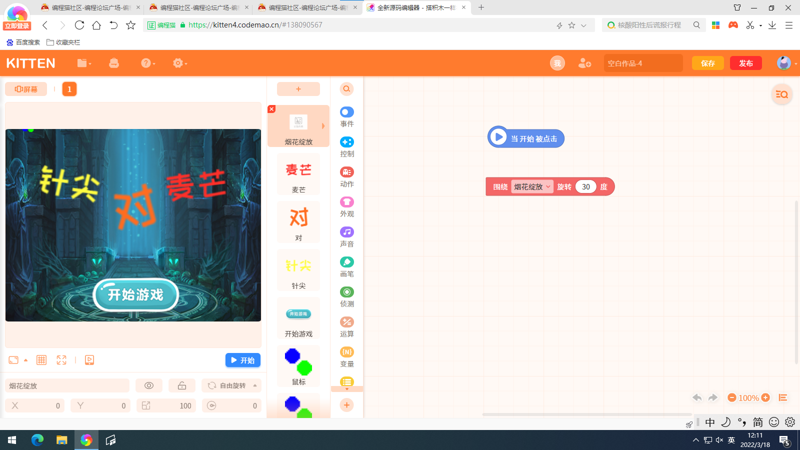The height and width of the screenshot is (450, 800).
Task: Expand the stage size options arrow
Action: [x=25, y=360]
